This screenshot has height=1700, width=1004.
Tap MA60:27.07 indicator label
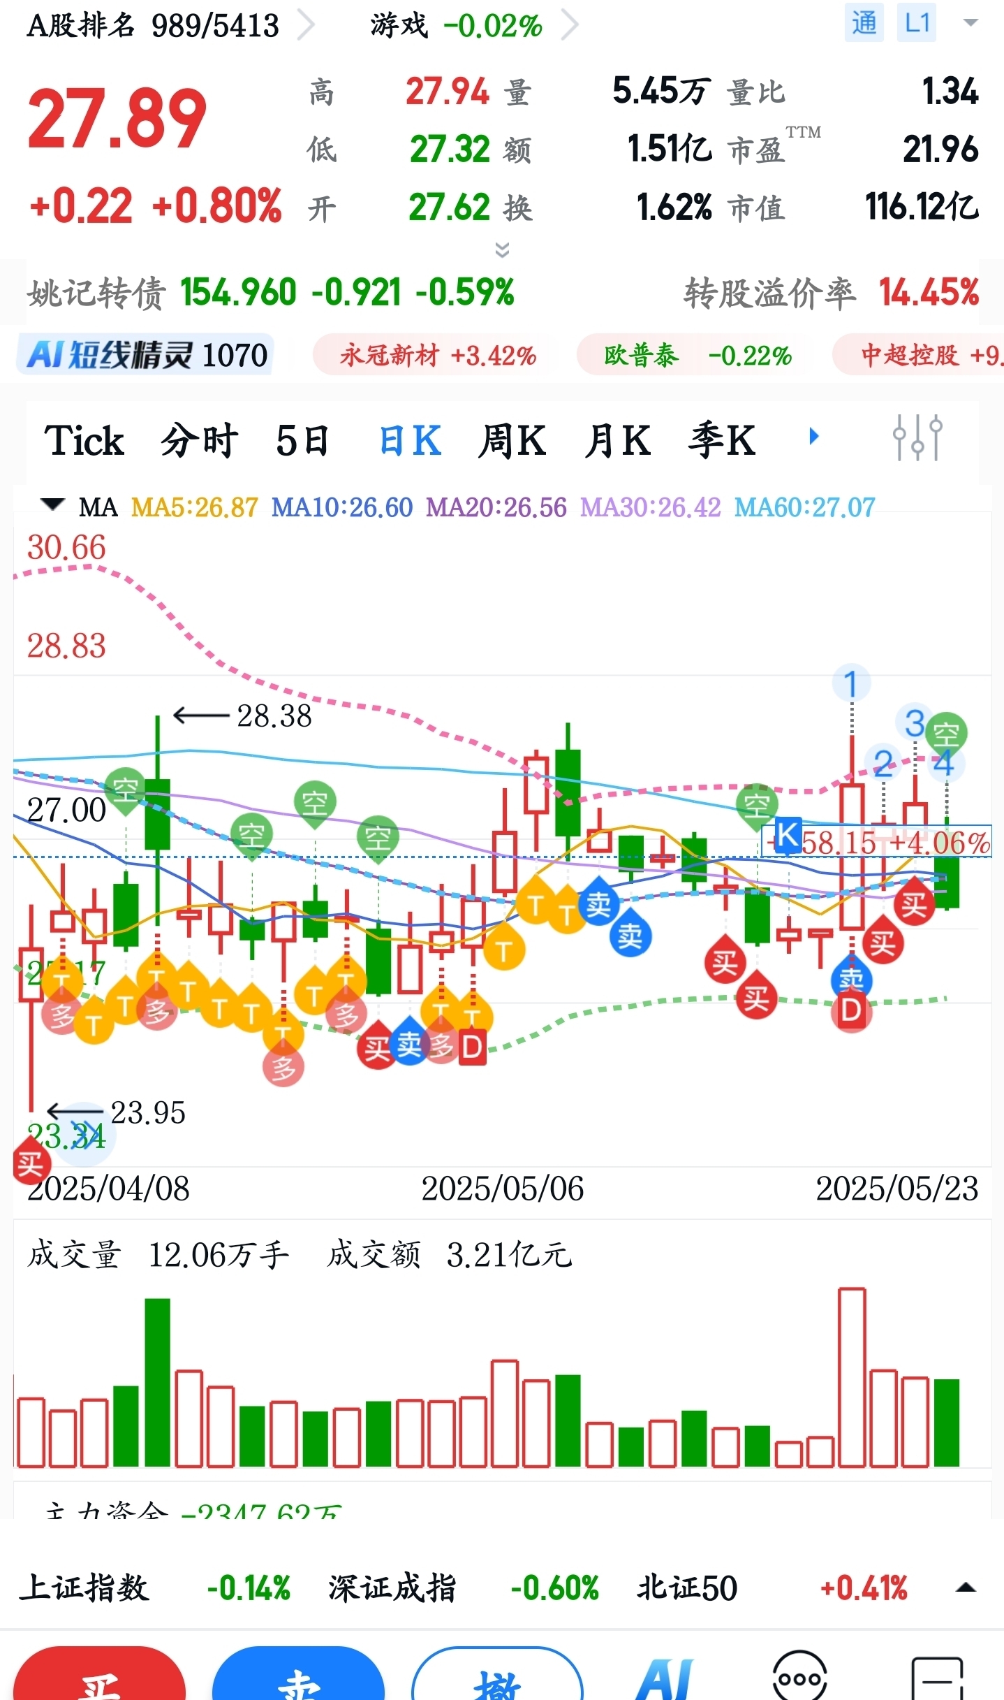[x=804, y=507]
